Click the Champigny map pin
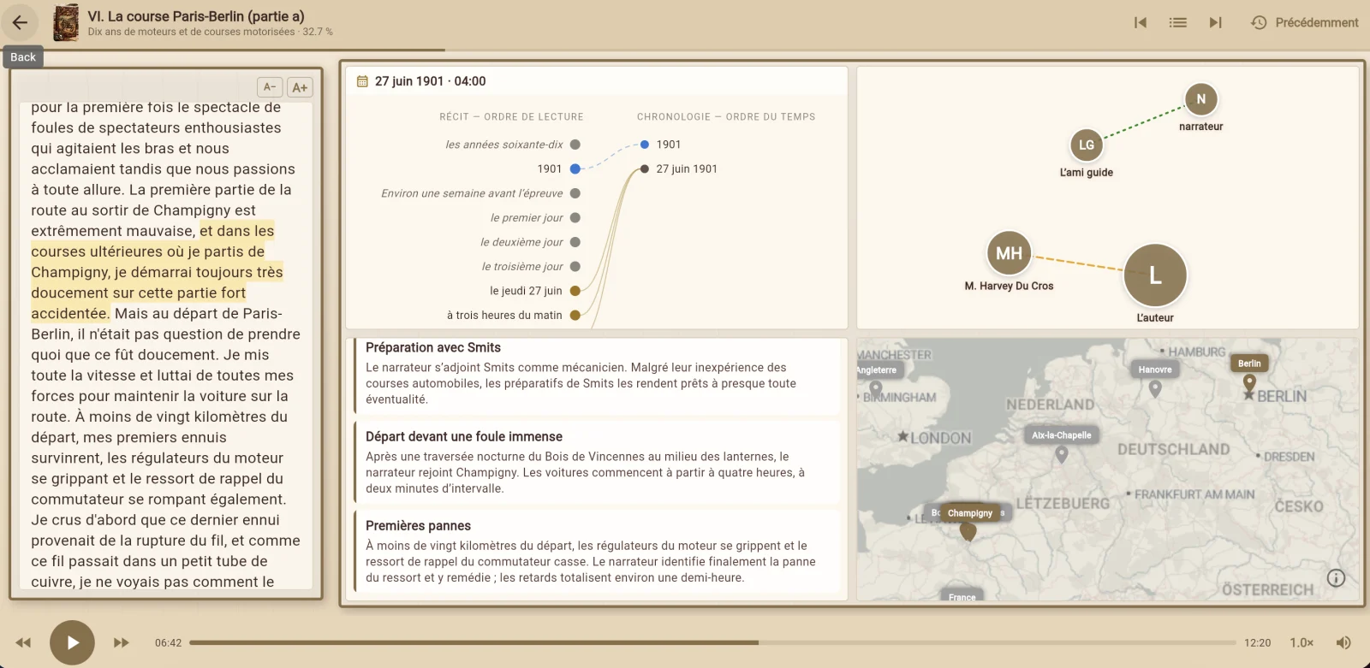Image resolution: width=1370 pixels, height=668 pixels. point(968,532)
